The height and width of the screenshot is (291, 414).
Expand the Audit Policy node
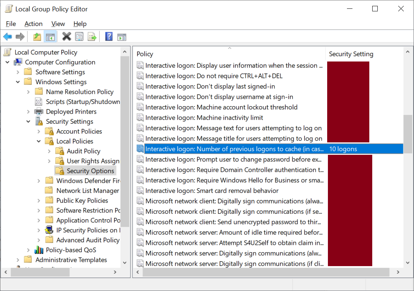pyautogui.click(x=49, y=151)
